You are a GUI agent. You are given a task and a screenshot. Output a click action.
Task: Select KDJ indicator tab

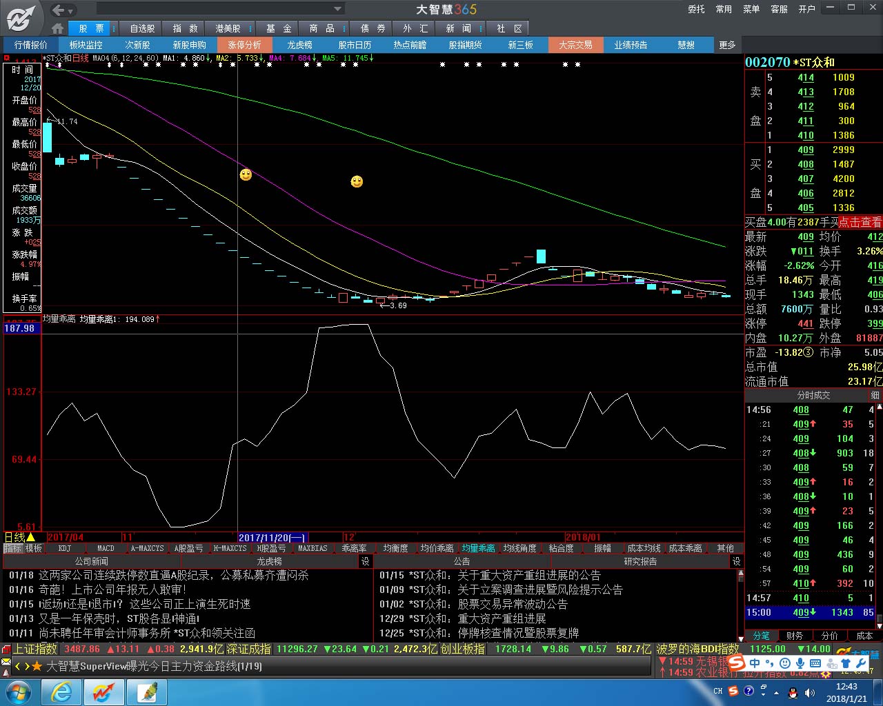click(65, 548)
